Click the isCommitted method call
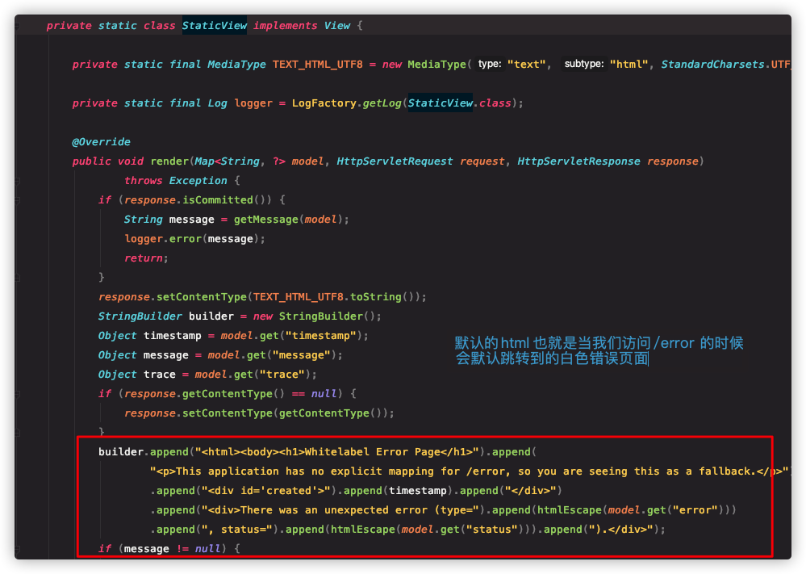This screenshot has width=806, height=574. point(218,200)
